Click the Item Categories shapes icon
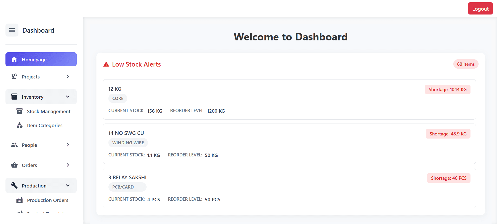Screen dimensions: 497x224 (19, 125)
